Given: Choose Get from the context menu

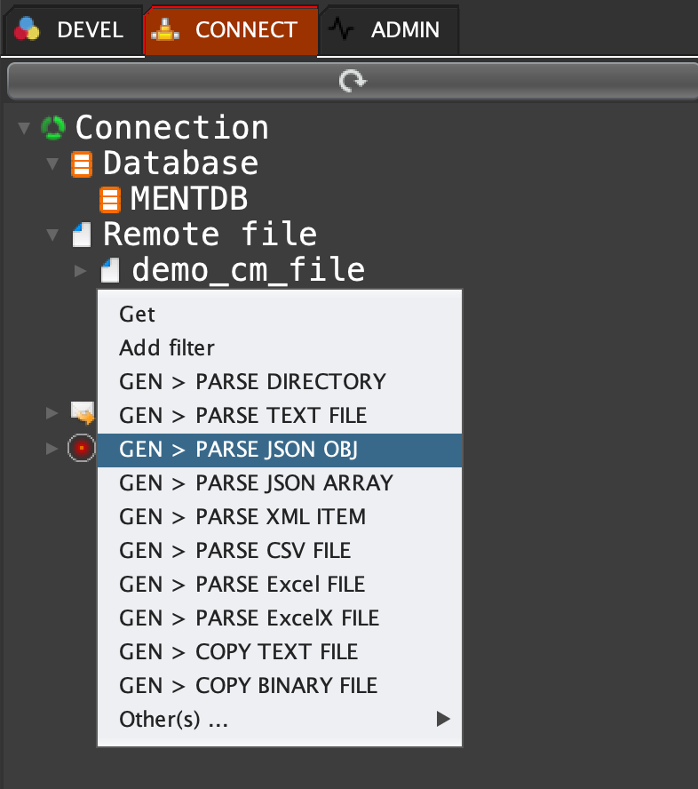Looking at the screenshot, I should [138, 314].
